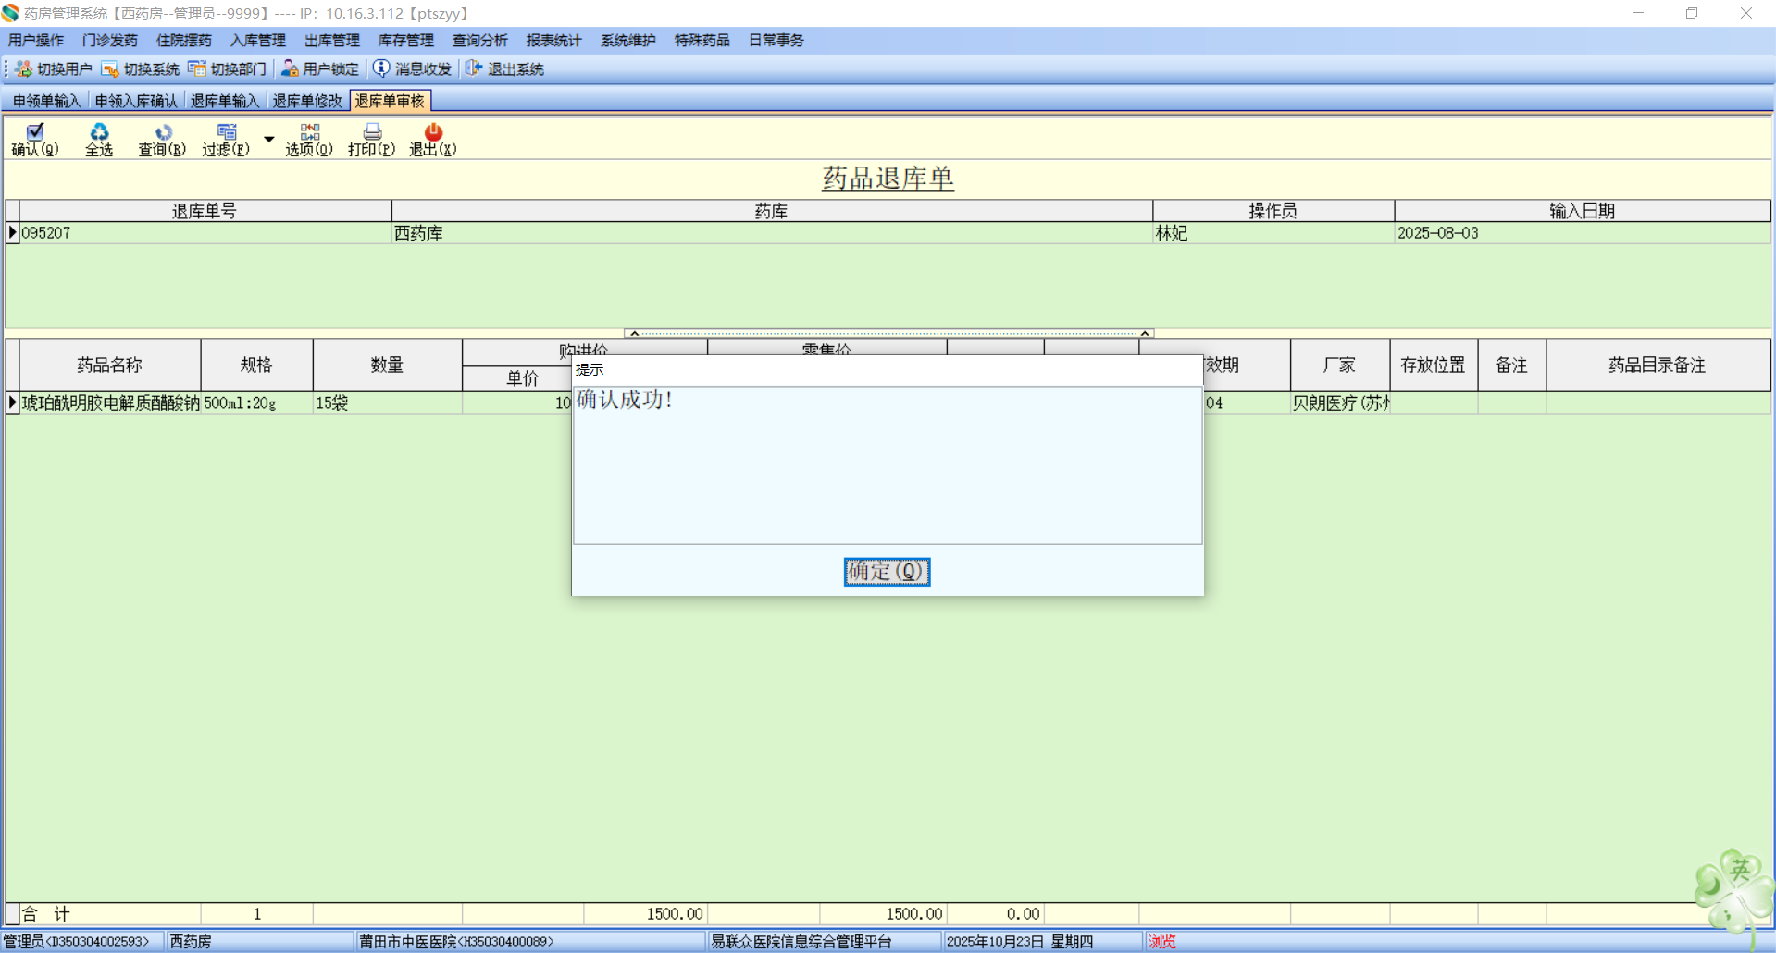Click the 用户锁定 user lock icon

tap(290, 69)
